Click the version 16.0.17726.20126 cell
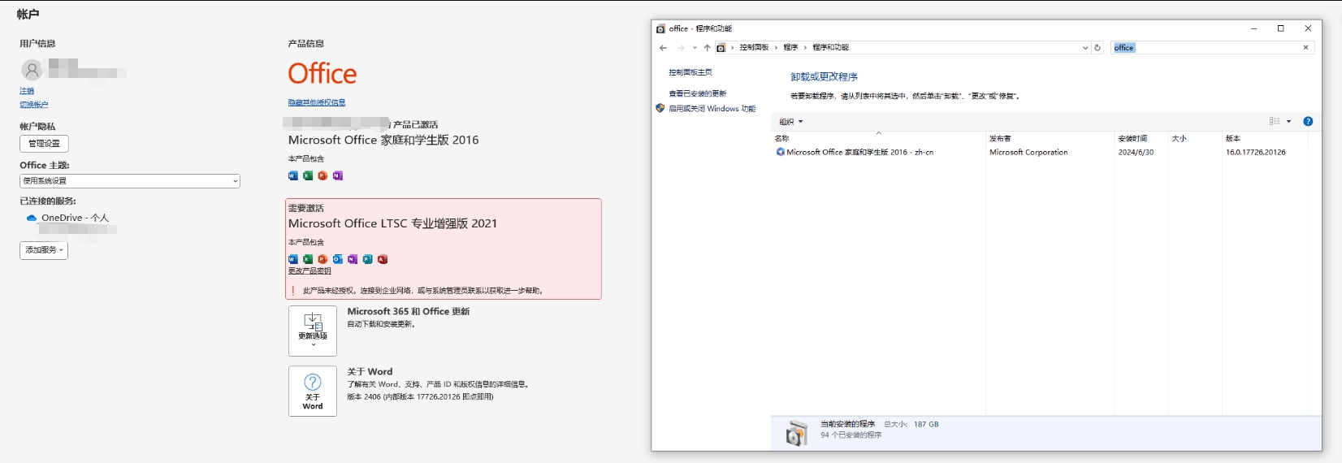 tap(1255, 152)
